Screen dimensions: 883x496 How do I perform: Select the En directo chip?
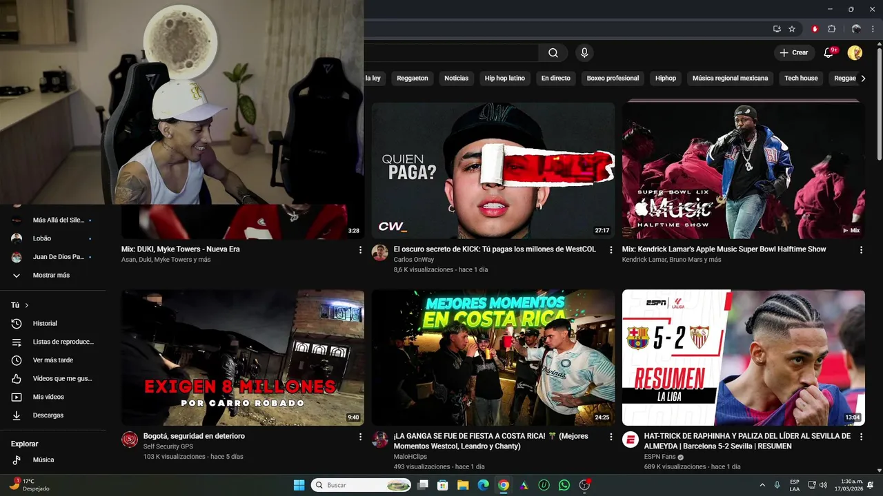(556, 79)
